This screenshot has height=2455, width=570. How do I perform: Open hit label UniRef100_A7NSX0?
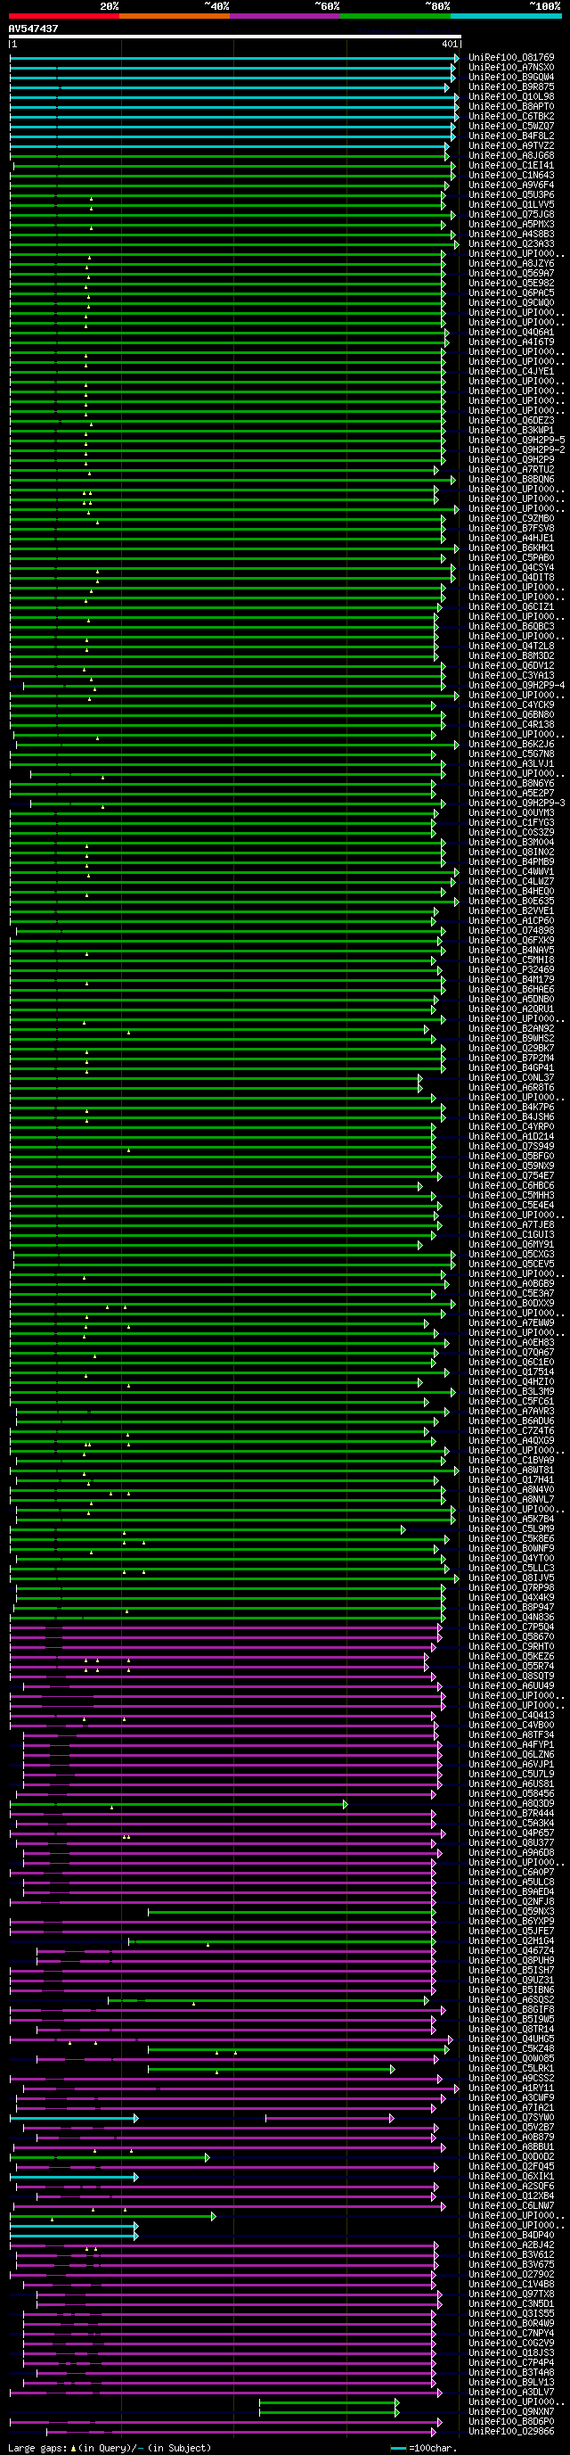tap(511, 68)
